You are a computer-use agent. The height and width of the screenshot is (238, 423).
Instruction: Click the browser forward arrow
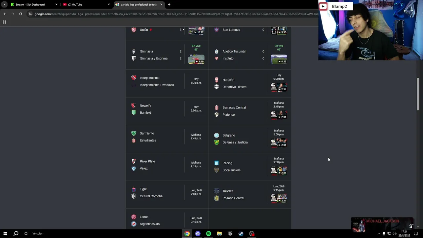(x=13, y=14)
